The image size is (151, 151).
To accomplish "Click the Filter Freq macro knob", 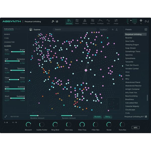I will 82,125.
